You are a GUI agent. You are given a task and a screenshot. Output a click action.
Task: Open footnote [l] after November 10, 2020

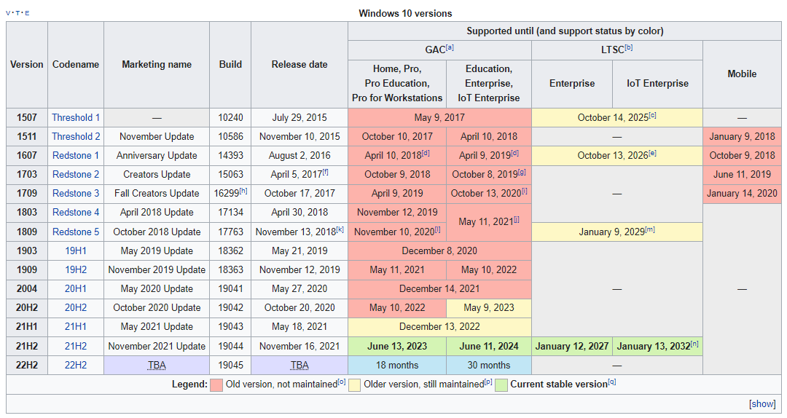pyautogui.click(x=438, y=230)
